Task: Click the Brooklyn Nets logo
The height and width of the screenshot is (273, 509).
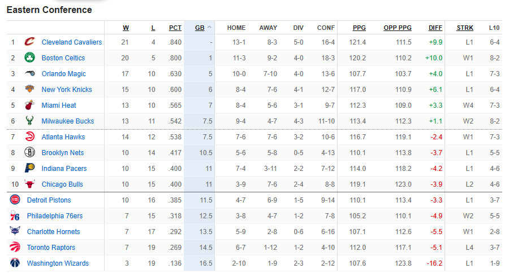Action: (29, 152)
